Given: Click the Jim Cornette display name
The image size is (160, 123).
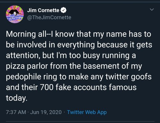Looking at the screenshot, I should pyautogui.click(x=43, y=10).
